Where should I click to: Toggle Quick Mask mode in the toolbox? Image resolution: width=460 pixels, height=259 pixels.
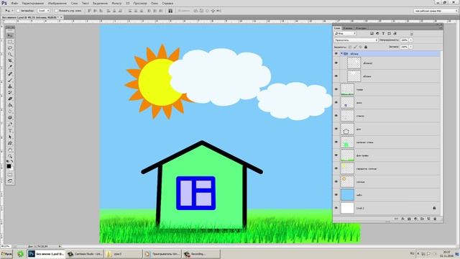[x=10, y=174]
